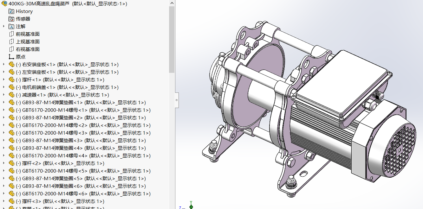The height and width of the screenshot is (209, 423).
Task: Click the 原点 origin icon
Action: coord(12,57)
